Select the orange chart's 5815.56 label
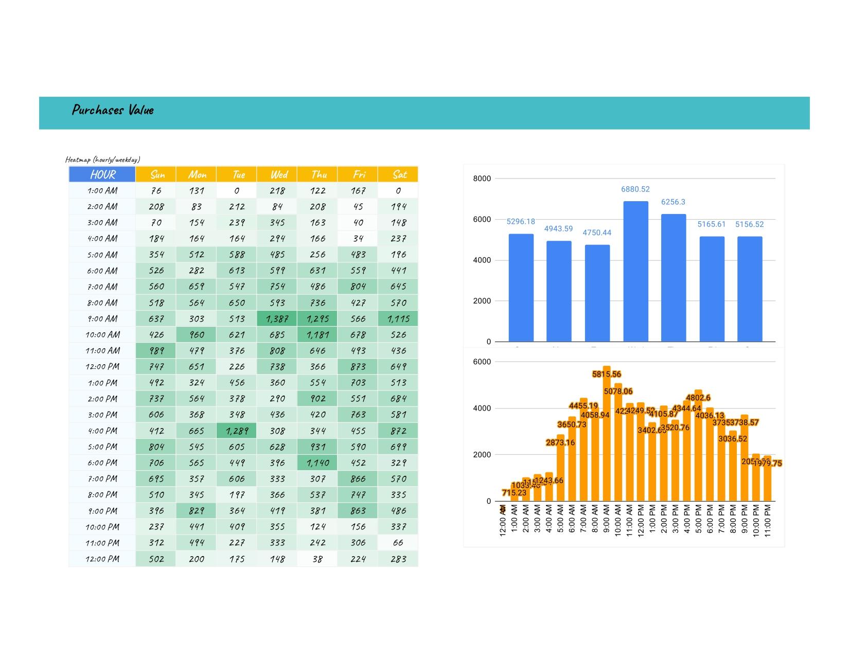This screenshot has height=656, width=849. [x=607, y=374]
